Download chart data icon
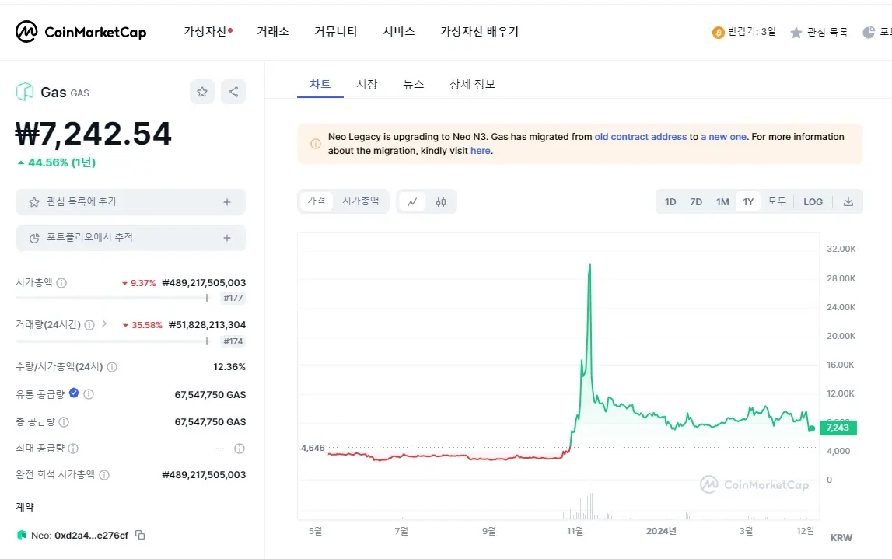 pos(848,202)
